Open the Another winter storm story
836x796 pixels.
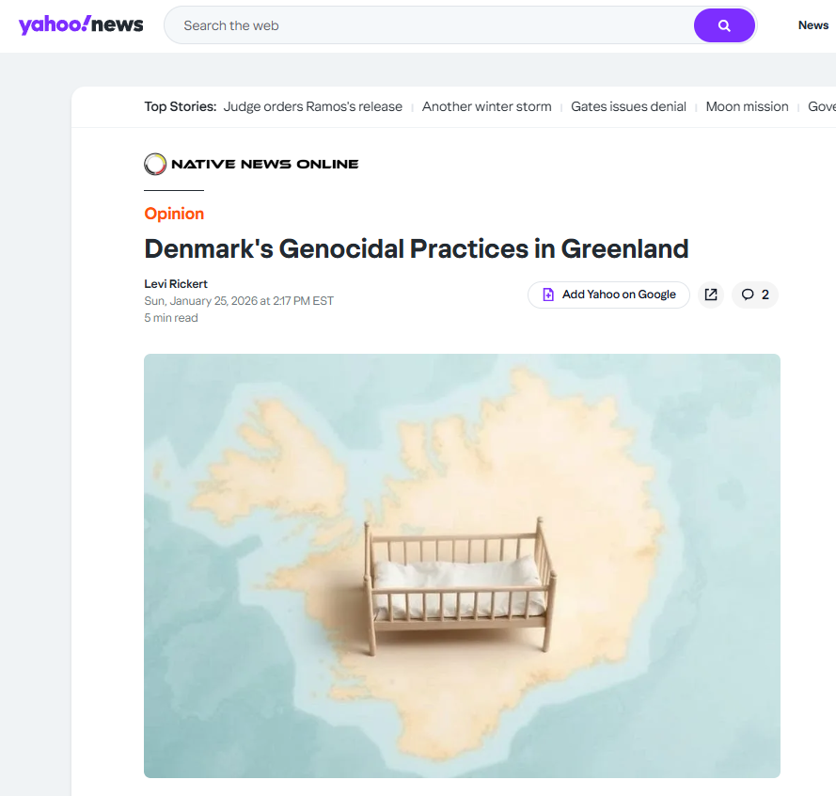click(x=486, y=106)
